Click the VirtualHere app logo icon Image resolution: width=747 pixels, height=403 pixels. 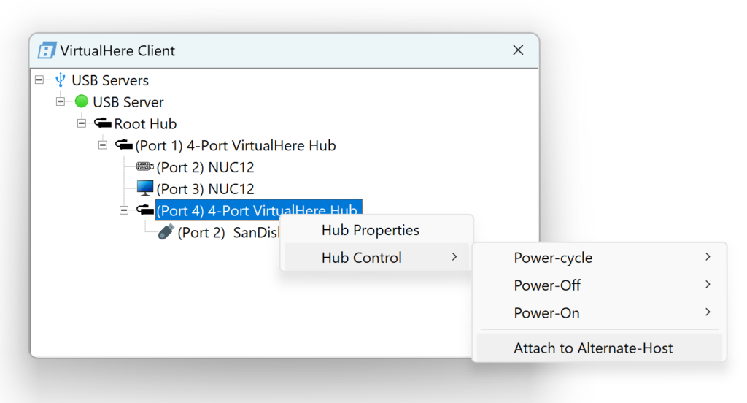click(47, 50)
